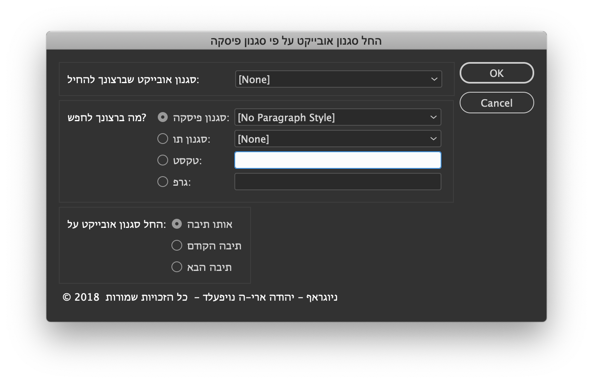Click the paragraph style dropdown chevron
This screenshot has width=593, height=383.
[433, 117]
